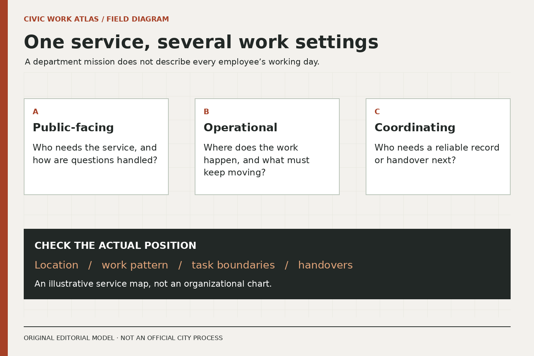Click 'Where does the work happen' text
This screenshot has width=534, height=356.
pyautogui.click(x=256, y=160)
